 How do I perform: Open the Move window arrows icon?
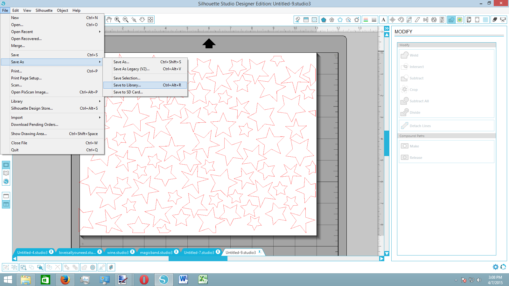pos(393,20)
